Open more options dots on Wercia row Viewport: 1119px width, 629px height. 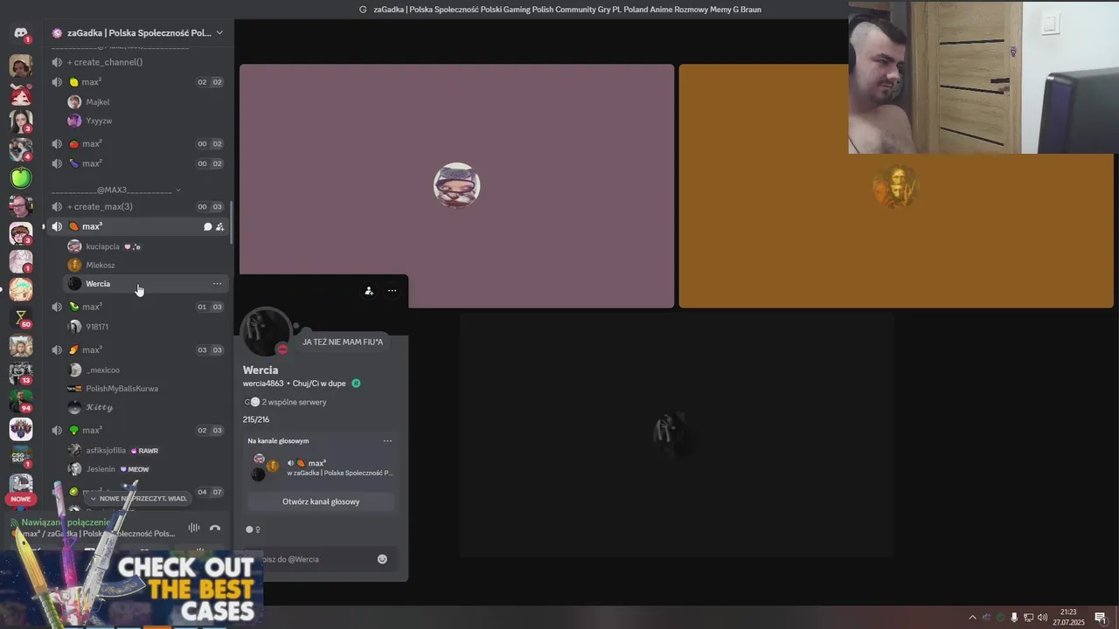[x=217, y=284]
